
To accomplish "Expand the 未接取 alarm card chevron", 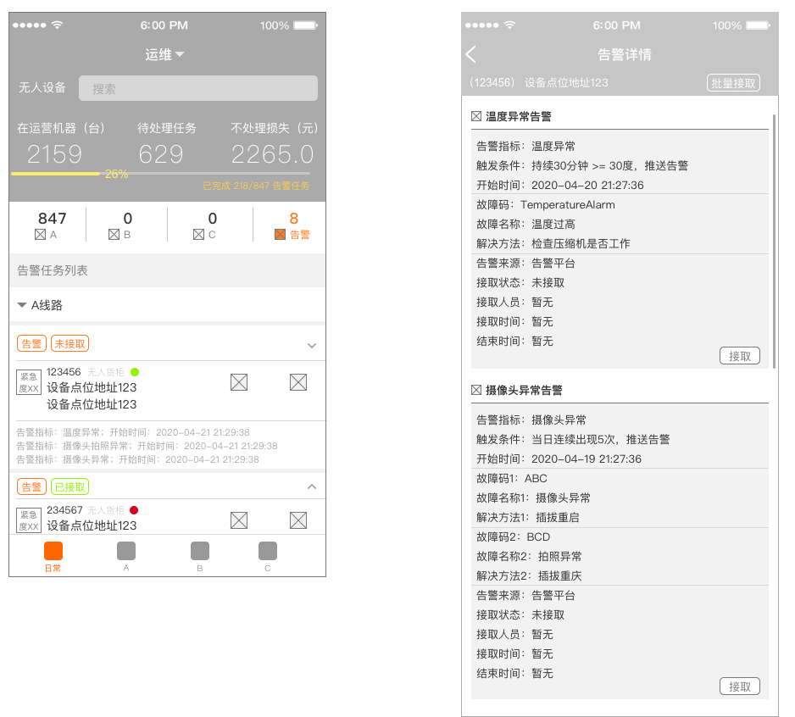I will pos(311,345).
